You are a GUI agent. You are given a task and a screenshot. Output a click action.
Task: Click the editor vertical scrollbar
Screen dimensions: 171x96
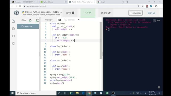click(100, 41)
